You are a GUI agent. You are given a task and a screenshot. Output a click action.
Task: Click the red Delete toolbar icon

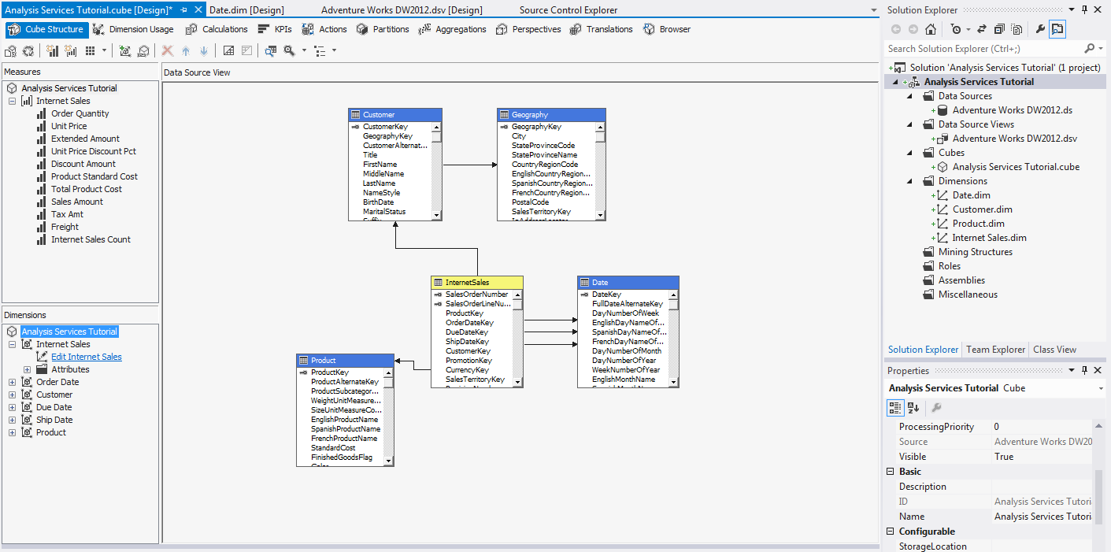pyautogui.click(x=168, y=50)
